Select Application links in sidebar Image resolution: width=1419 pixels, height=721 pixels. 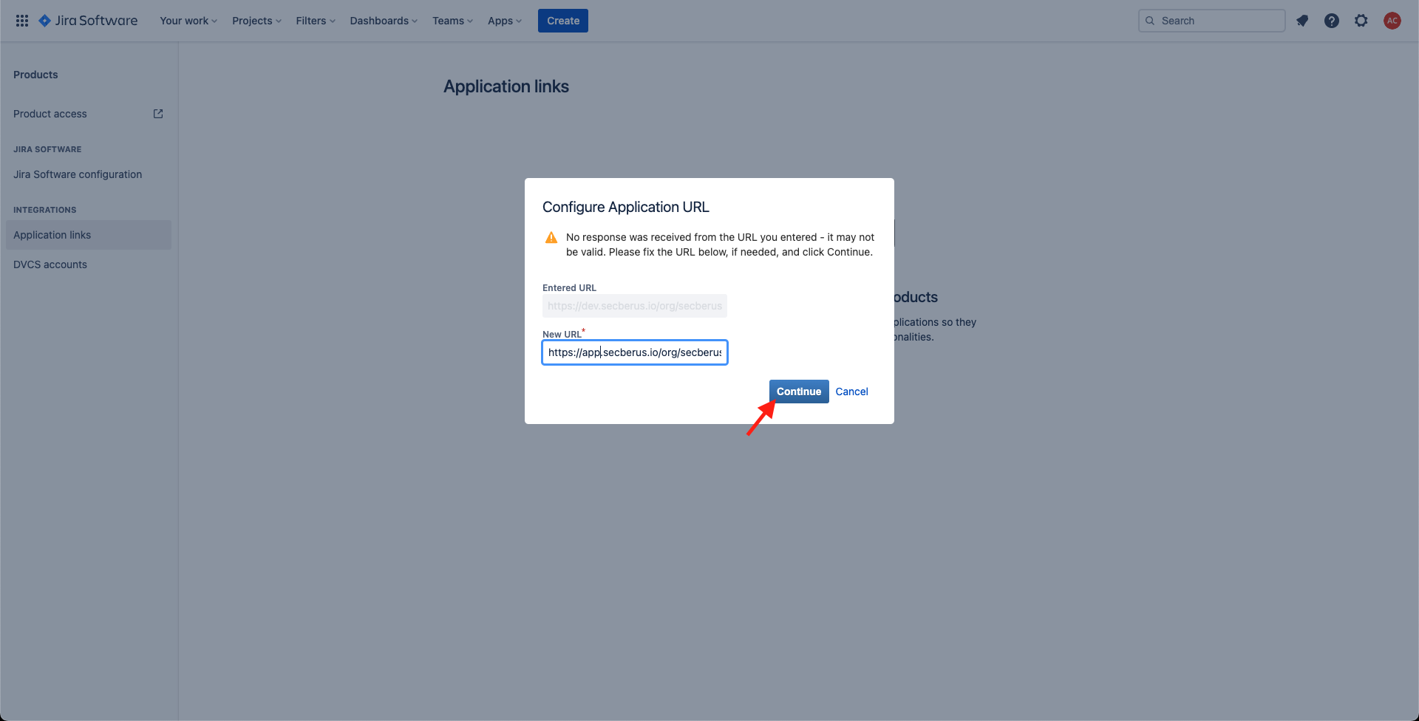click(89, 235)
